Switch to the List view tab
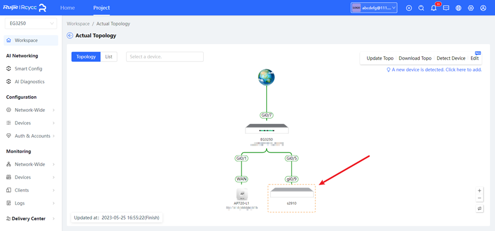 108,57
